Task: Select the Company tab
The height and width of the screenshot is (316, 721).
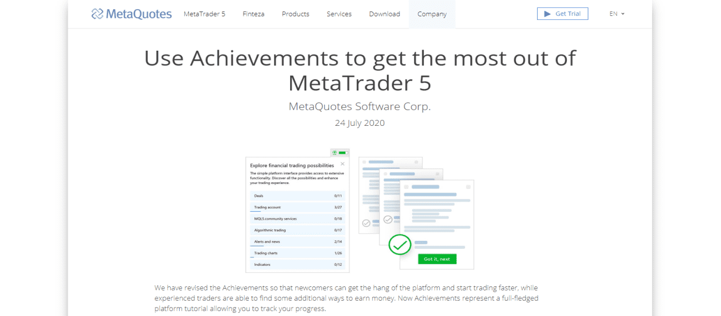Action: [x=432, y=14]
